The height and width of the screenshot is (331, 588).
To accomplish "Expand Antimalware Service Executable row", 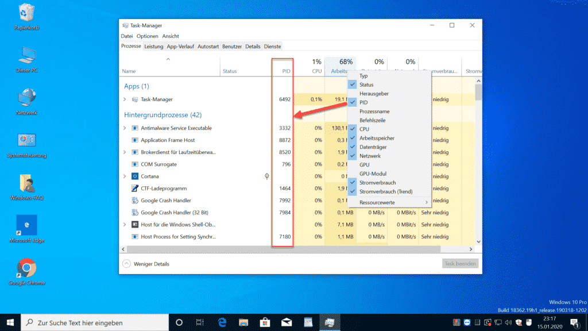I will (125, 128).
